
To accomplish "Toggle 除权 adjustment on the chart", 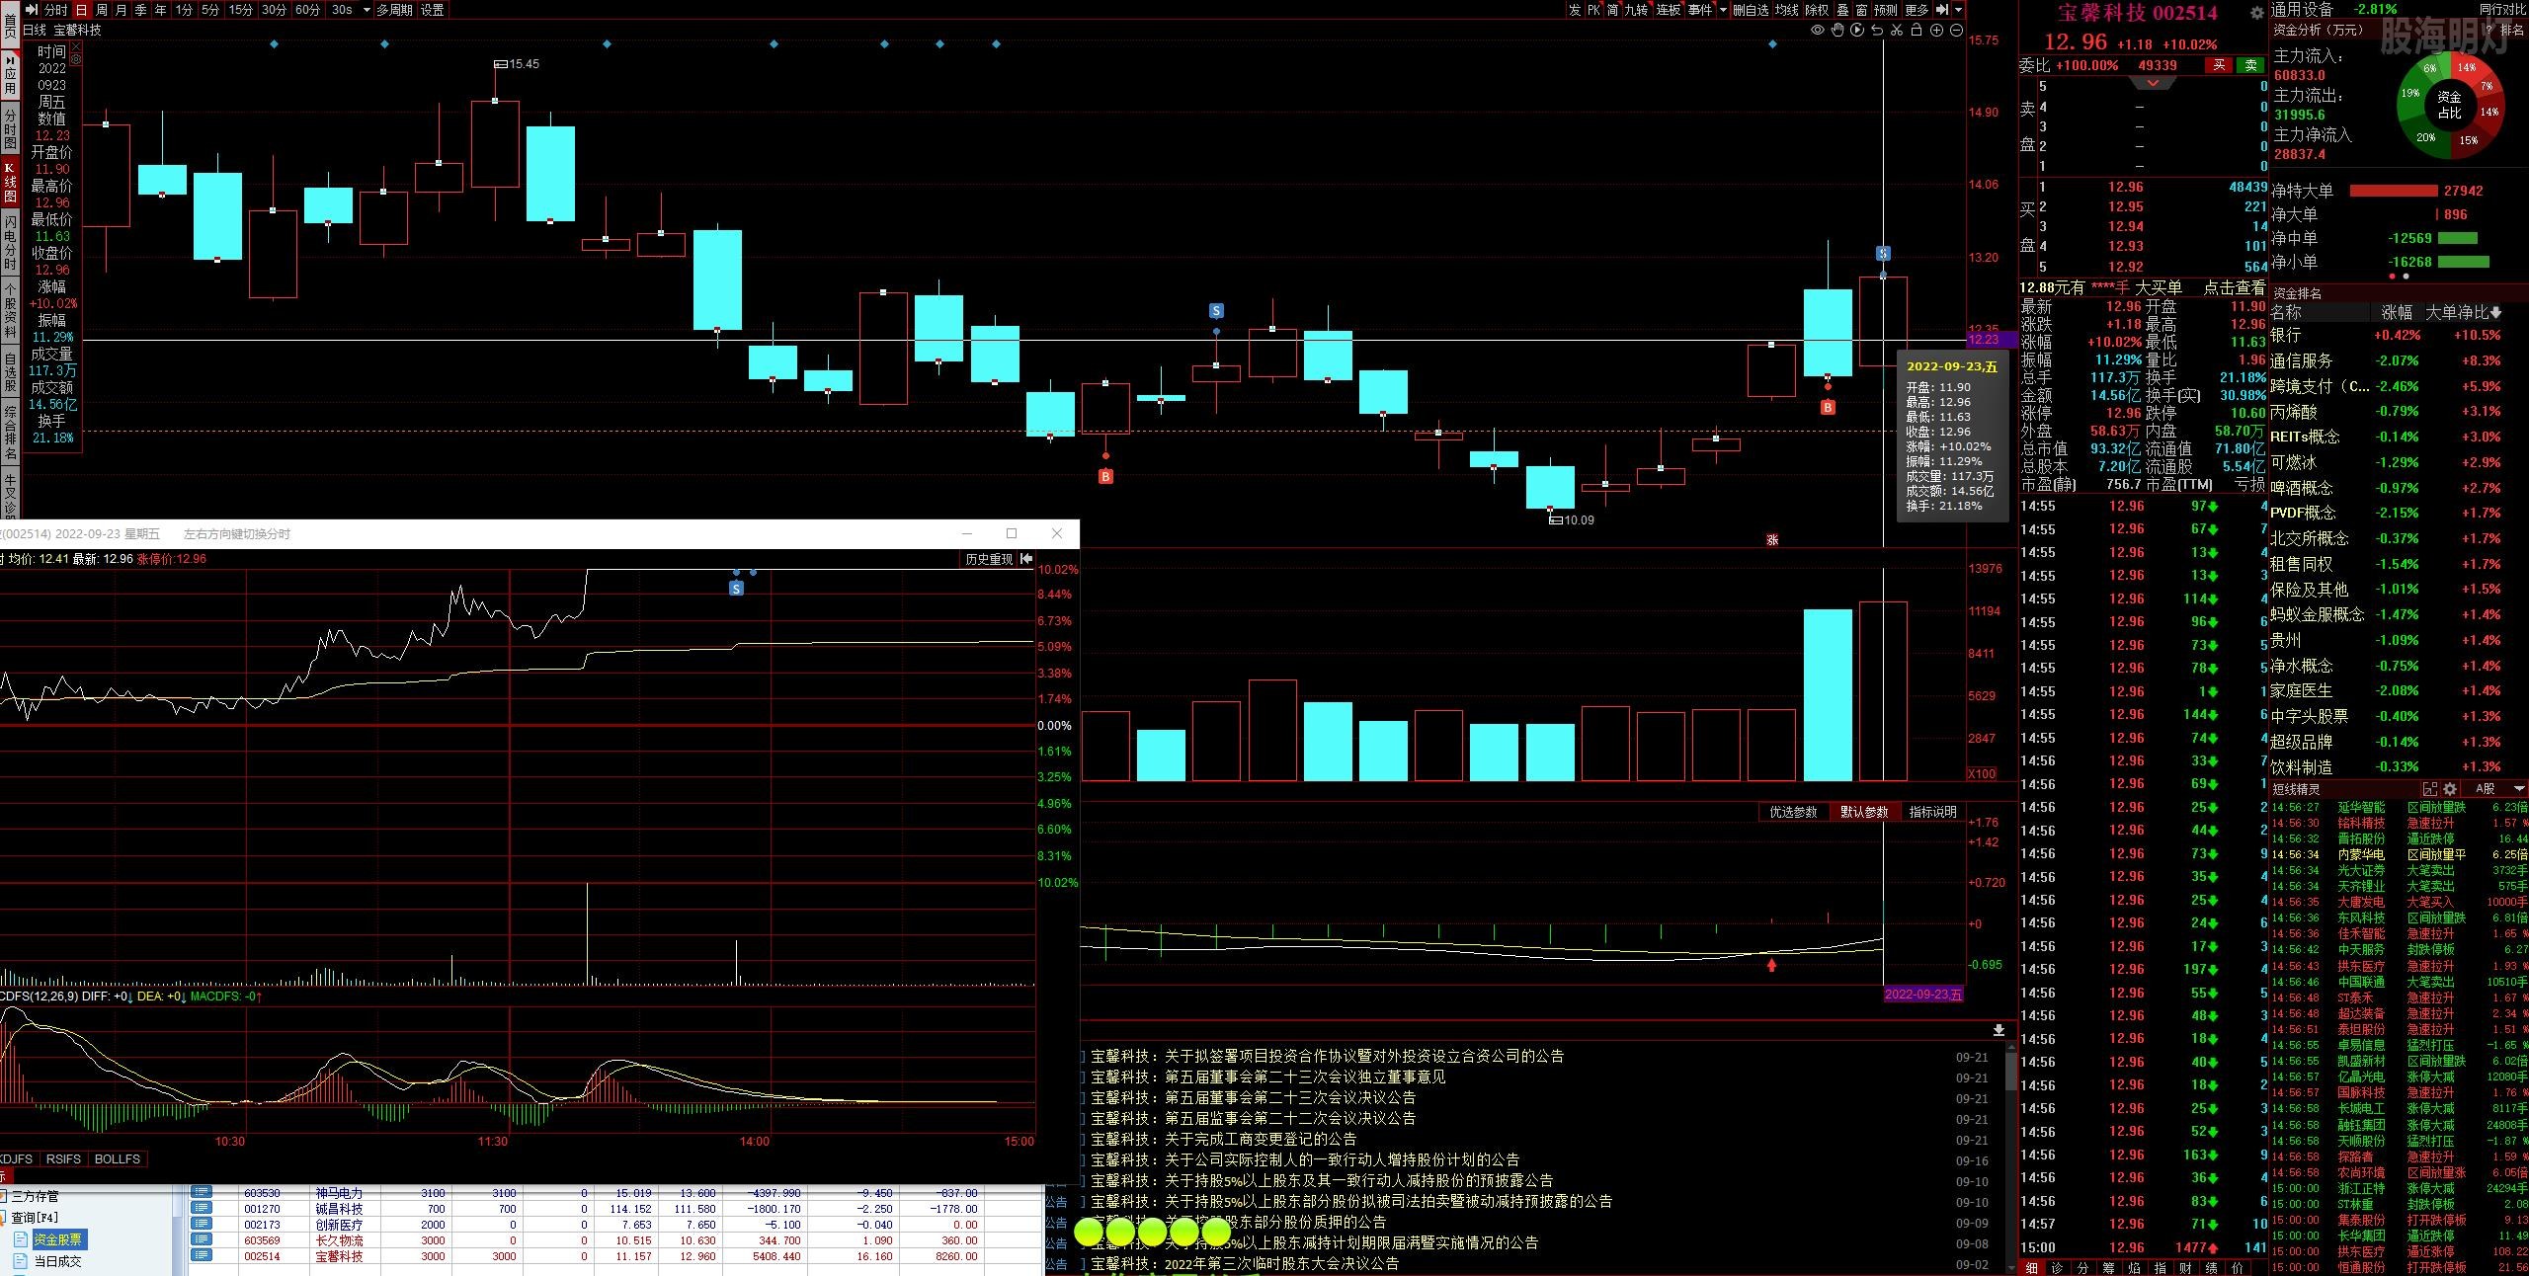I will click(1817, 10).
